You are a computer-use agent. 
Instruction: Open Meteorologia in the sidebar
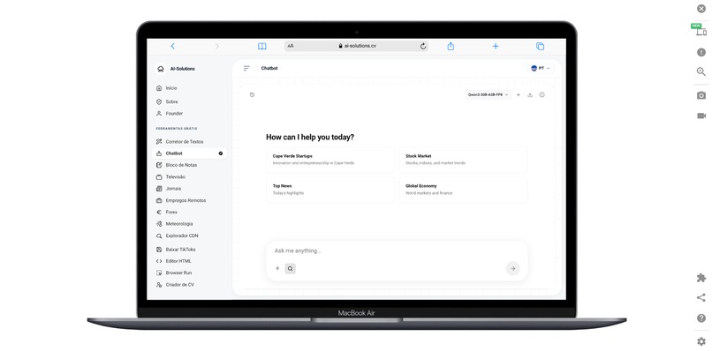click(190, 224)
